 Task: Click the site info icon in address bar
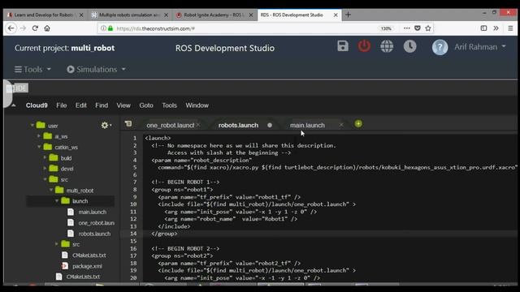[x=103, y=28]
